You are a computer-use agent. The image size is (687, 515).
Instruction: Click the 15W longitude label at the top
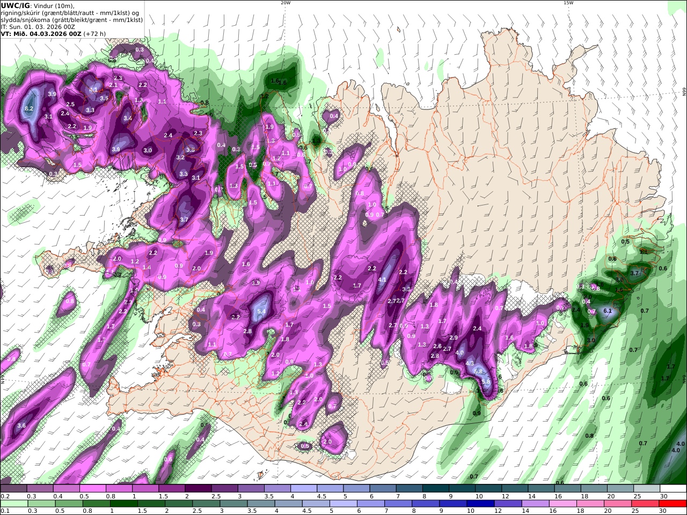click(568, 3)
